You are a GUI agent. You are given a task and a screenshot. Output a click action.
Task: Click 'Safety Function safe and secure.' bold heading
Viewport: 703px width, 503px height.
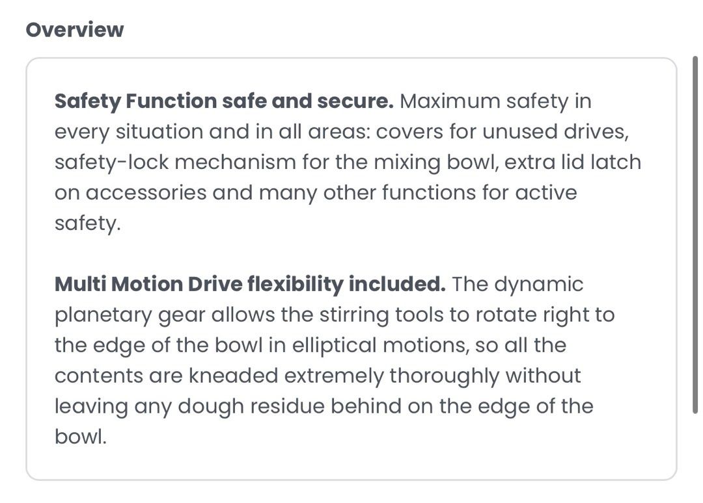pyautogui.click(x=224, y=101)
